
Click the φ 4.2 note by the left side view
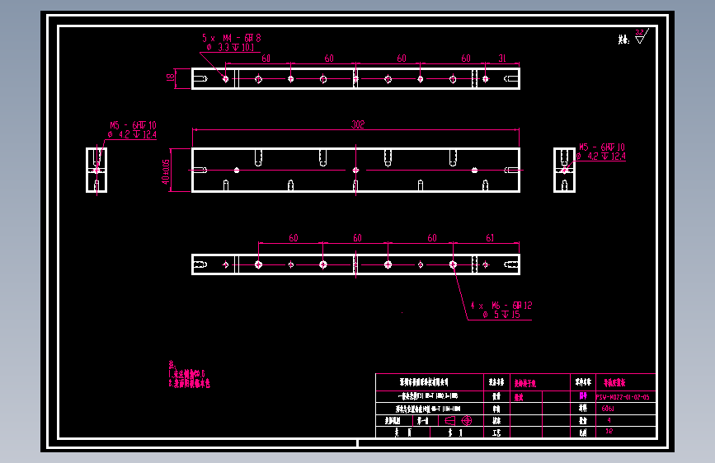pos(132,134)
